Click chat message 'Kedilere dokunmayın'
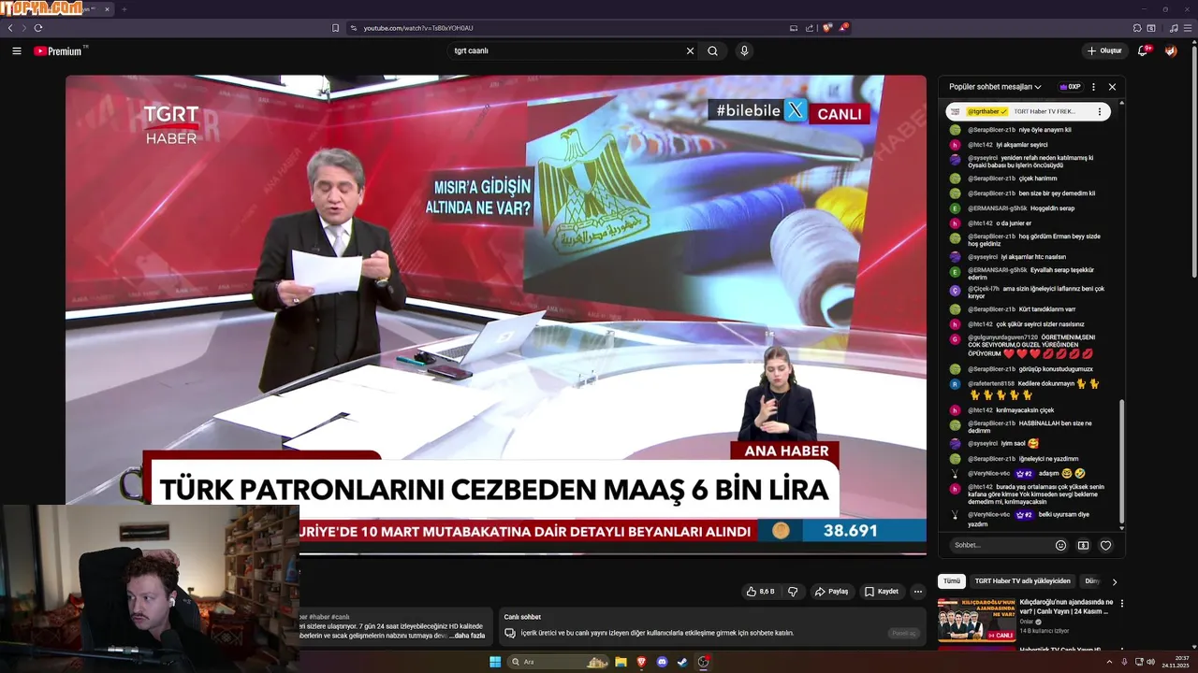The width and height of the screenshot is (1198, 673). click(1046, 384)
